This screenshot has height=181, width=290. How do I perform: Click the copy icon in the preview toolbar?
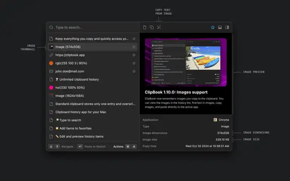pos(152,27)
